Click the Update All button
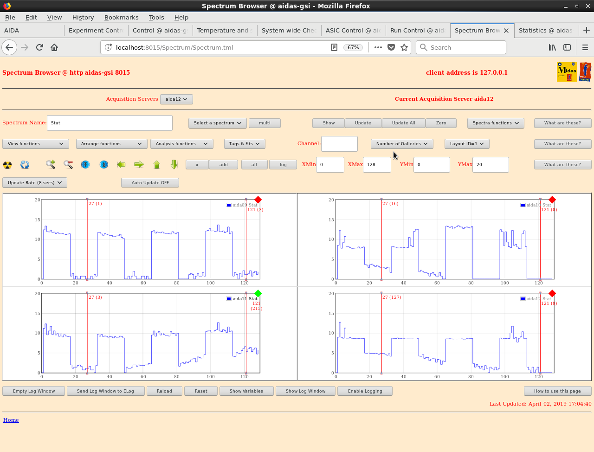This screenshot has width=594, height=452. [403, 123]
